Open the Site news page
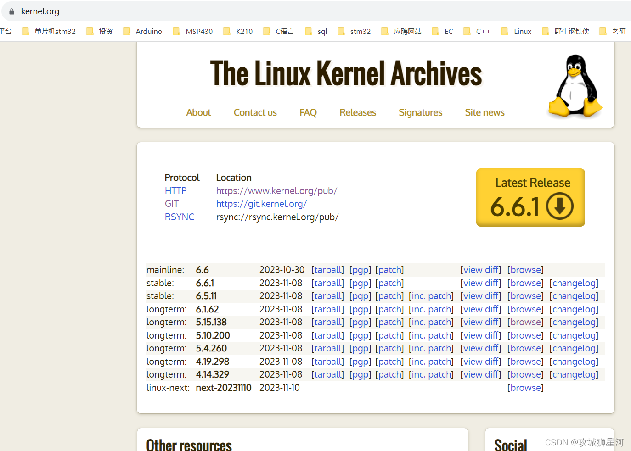631x451 pixels. pyautogui.click(x=485, y=112)
